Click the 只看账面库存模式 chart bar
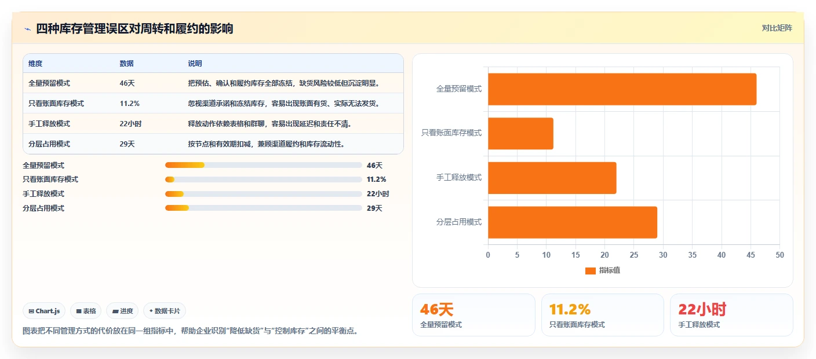Image resolution: width=816 pixels, height=359 pixels. 520,133
